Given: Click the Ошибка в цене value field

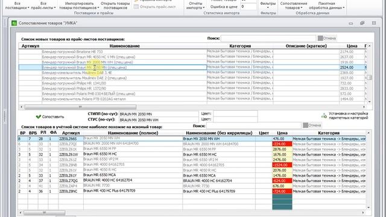Looking at the screenshot, I should (248, 7).
